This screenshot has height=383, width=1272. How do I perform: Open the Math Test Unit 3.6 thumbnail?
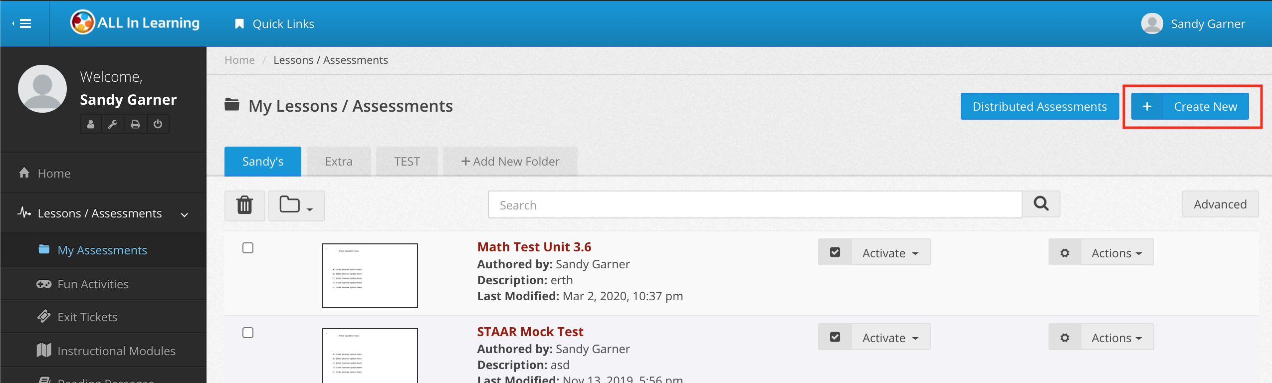(x=370, y=275)
